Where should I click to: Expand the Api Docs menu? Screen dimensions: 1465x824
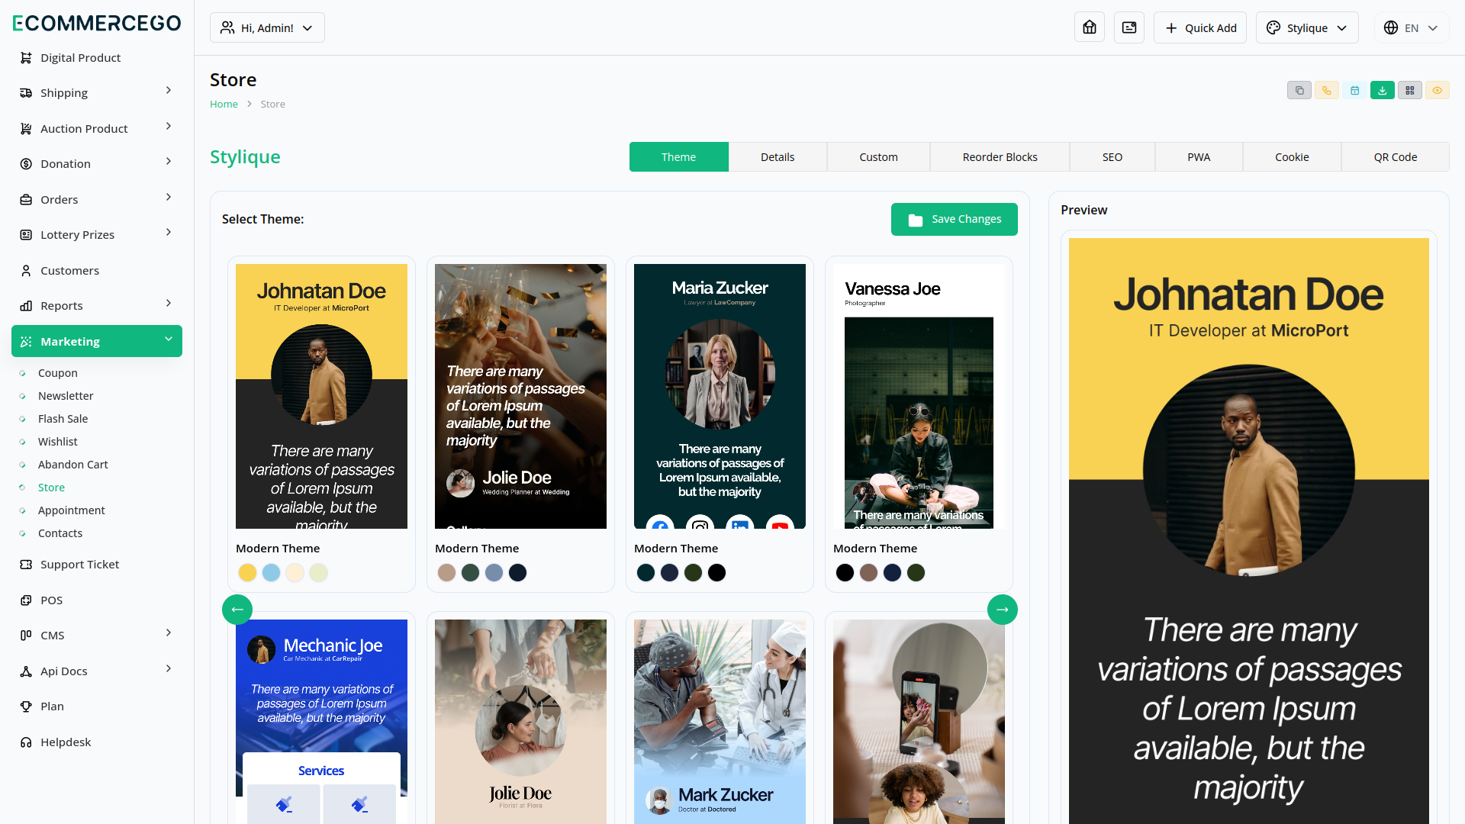[x=97, y=671]
